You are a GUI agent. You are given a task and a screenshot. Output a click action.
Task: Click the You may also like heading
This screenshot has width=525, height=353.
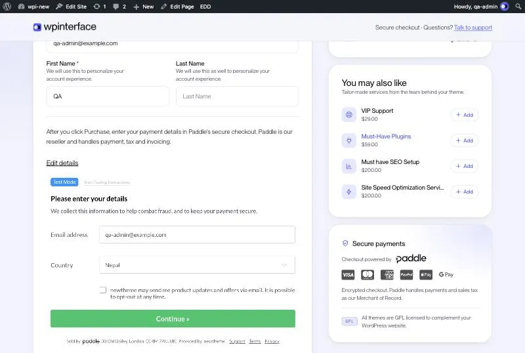[x=374, y=83]
